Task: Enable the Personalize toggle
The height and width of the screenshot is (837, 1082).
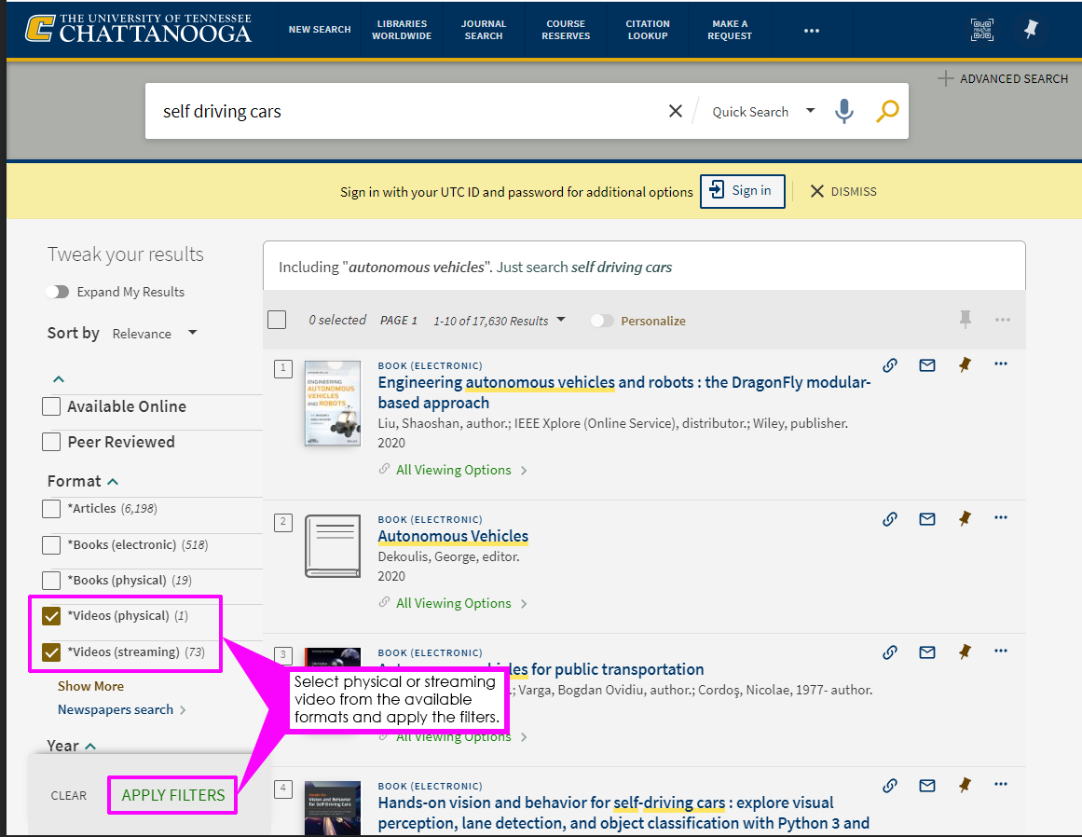Action: [x=603, y=321]
